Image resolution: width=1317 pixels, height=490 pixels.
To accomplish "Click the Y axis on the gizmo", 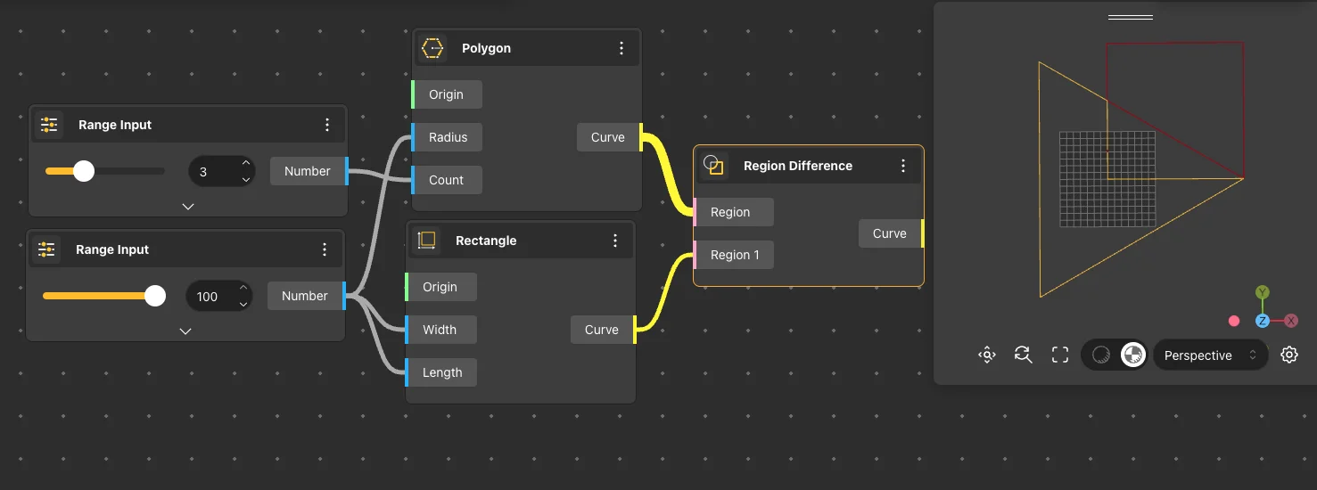I will pos(1262,293).
